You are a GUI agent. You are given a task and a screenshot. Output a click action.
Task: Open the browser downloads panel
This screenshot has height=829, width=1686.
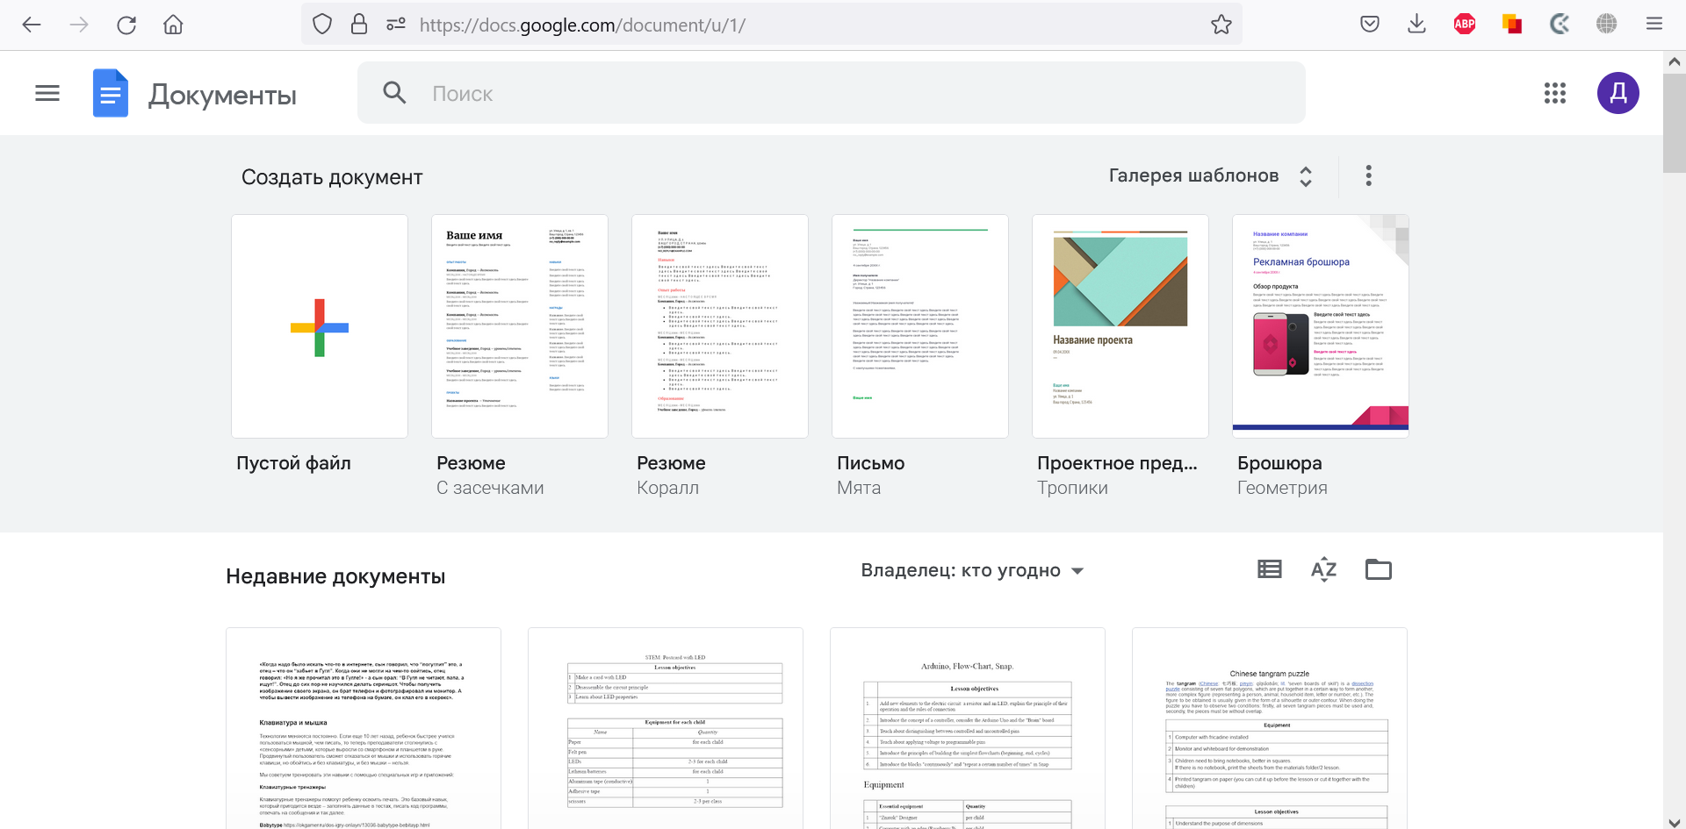point(1416,24)
